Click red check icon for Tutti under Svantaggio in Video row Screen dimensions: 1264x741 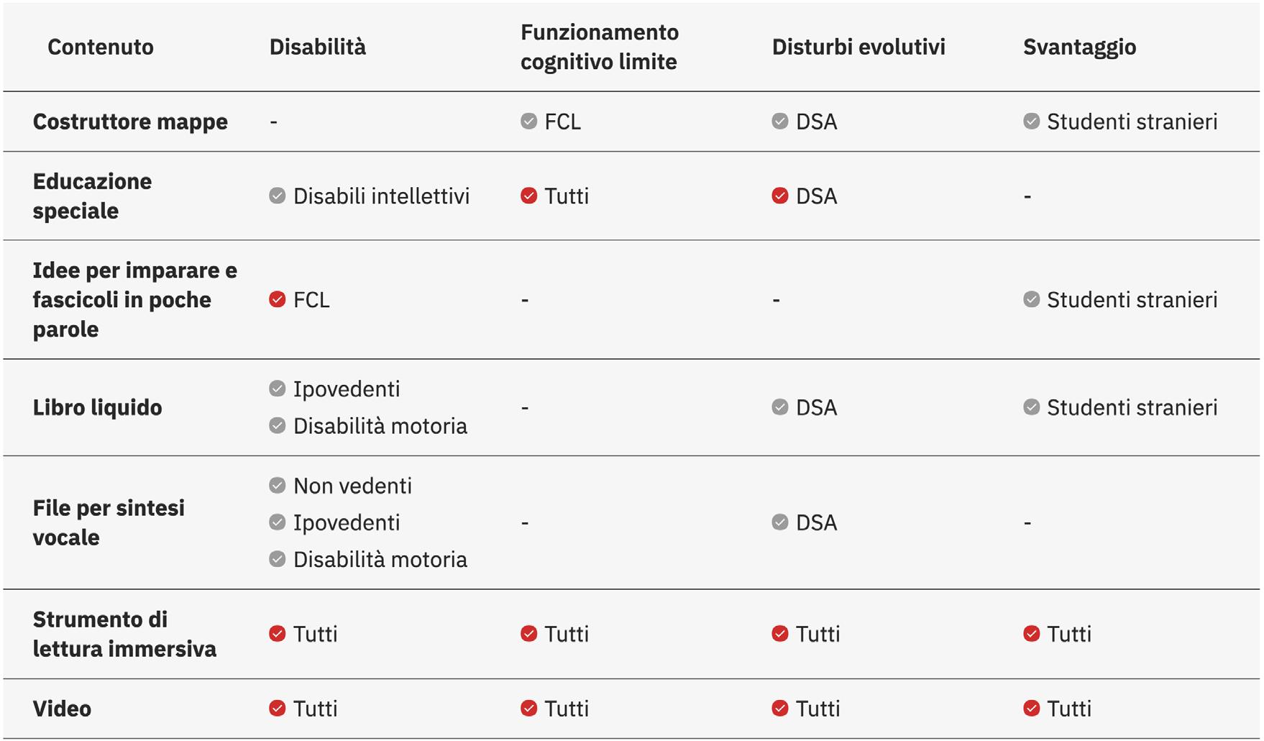point(1031,709)
